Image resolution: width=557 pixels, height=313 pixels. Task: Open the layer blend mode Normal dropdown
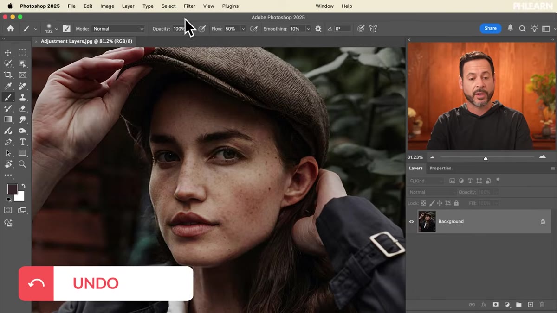[432, 192]
